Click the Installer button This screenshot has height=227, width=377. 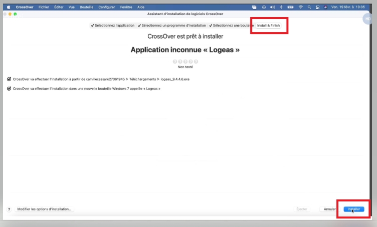click(x=354, y=209)
